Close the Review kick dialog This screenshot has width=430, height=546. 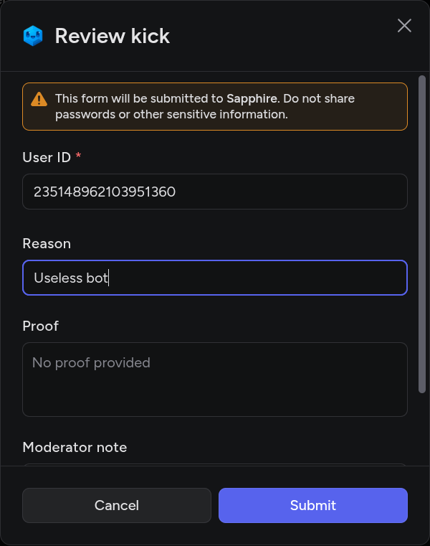pyautogui.click(x=404, y=26)
